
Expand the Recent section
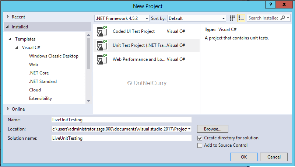[8, 17]
